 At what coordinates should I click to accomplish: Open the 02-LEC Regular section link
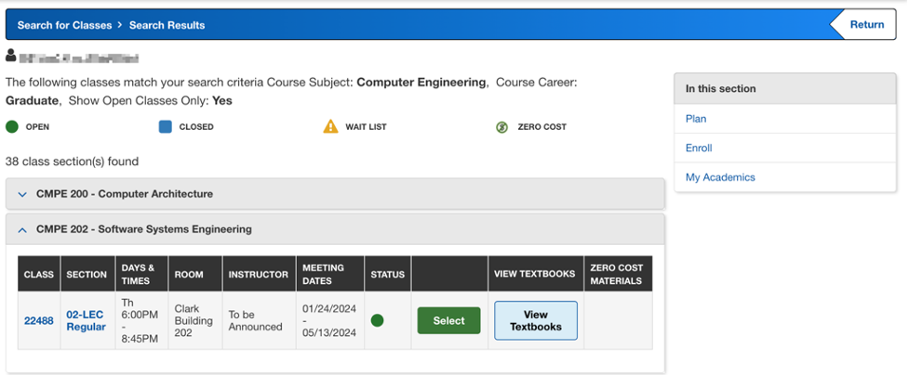pyautogui.click(x=86, y=320)
